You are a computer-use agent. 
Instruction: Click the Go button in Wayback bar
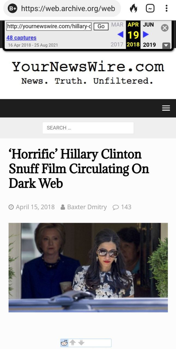click(101, 26)
